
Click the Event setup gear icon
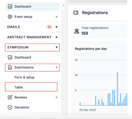10,17
